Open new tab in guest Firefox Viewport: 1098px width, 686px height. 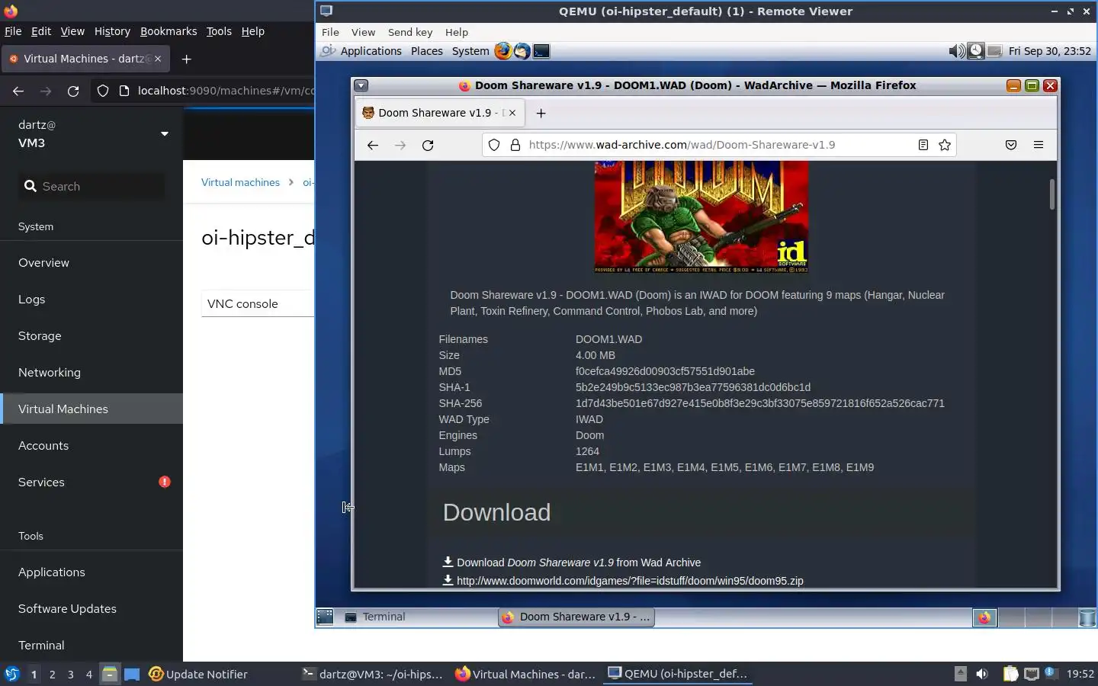click(541, 113)
